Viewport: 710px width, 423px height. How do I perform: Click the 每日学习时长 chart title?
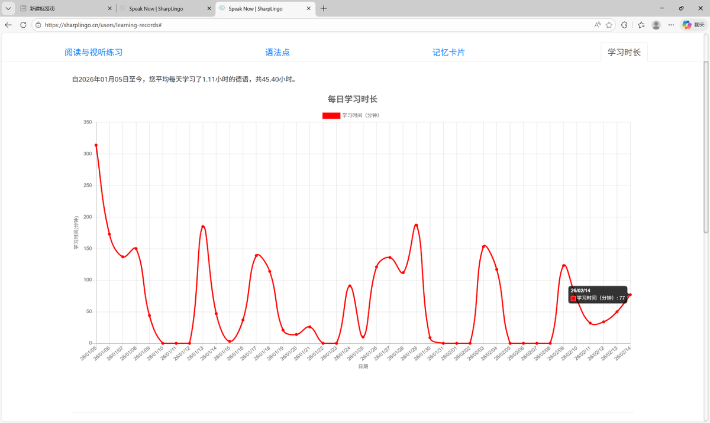(353, 99)
